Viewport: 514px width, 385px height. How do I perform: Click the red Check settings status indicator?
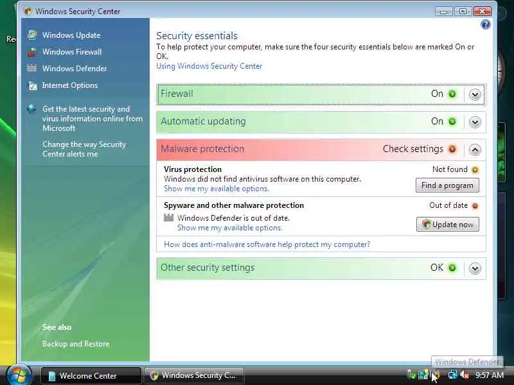452,149
